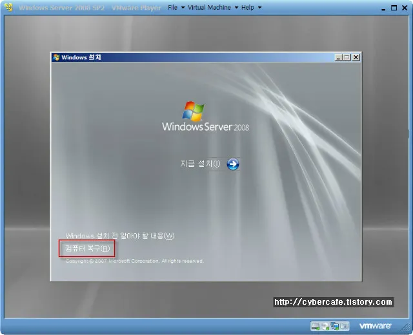Viewport: 413px width, 335px height.
Task: Maximize the VMware Player window
Action: 394,8
